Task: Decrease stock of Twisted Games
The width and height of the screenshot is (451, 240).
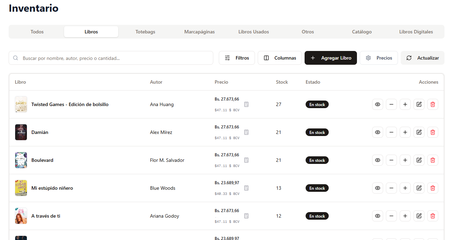Action: tap(391, 104)
